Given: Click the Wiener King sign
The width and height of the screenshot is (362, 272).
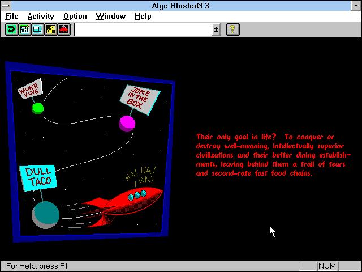Looking at the screenshot, I should coord(30,88).
